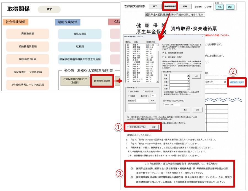The image size is (248, 191).
Task: Click 検索 button
Action: click(x=152, y=100)
